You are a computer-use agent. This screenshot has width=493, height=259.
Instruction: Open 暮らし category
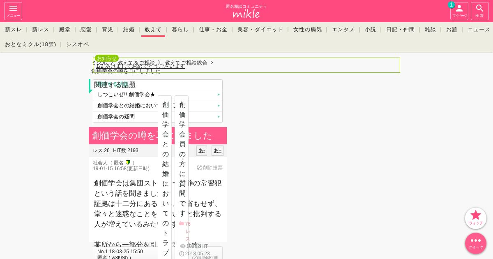tap(180, 30)
